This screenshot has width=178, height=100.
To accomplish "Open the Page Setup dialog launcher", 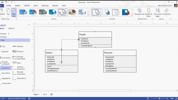I will (16, 19).
